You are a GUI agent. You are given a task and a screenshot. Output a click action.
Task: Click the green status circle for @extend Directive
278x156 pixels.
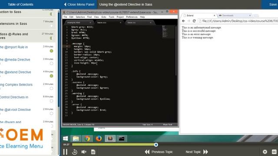tap(51, 76)
